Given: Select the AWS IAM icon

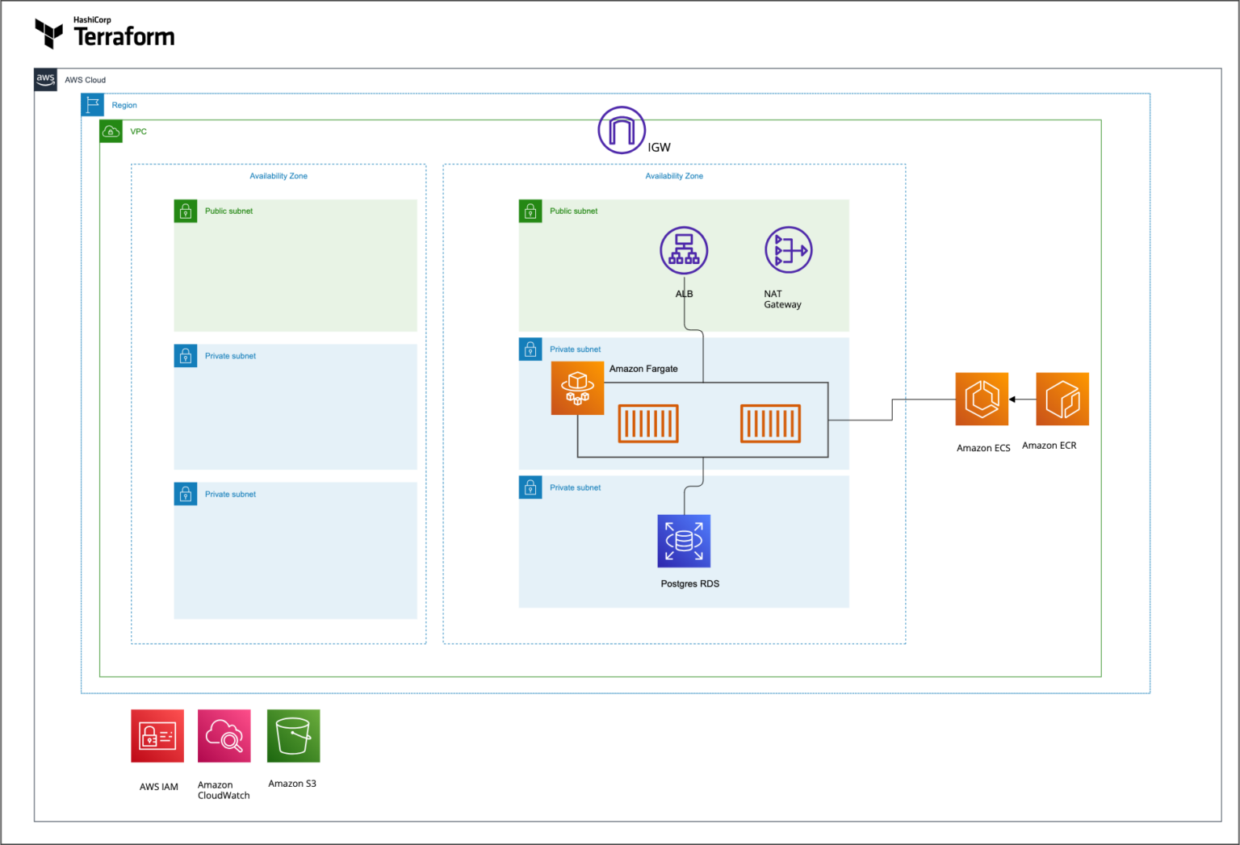Looking at the screenshot, I should [157, 735].
